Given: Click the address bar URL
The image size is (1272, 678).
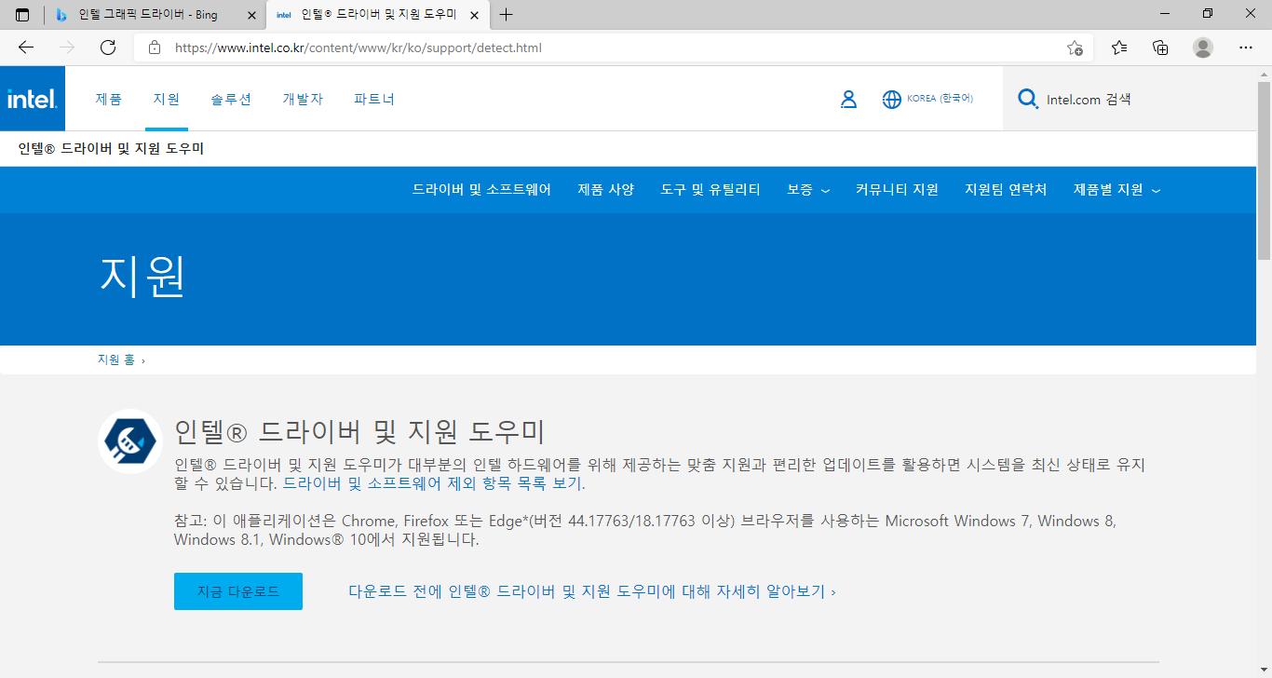Looking at the screenshot, I should pyautogui.click(x=359, y=47).
